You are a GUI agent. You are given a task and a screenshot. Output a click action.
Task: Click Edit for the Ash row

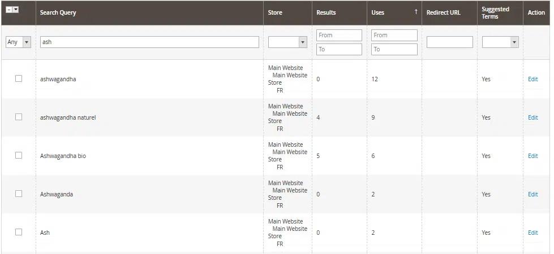click(x=532, y=233)
